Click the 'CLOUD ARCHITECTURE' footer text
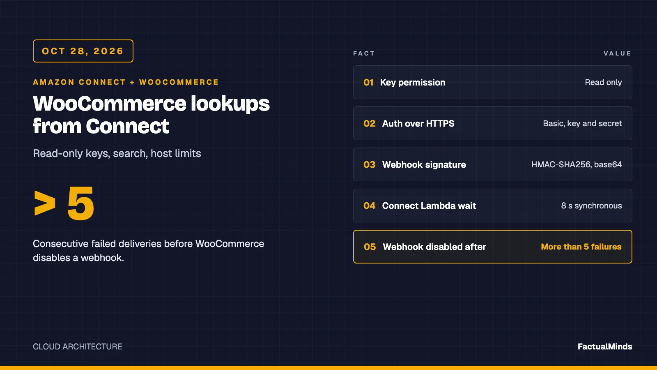Viewport: 657px width, 370px height. (78, 347)
